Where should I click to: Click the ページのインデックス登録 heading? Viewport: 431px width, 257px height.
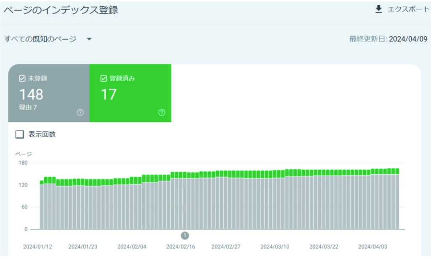coord(61,10)
